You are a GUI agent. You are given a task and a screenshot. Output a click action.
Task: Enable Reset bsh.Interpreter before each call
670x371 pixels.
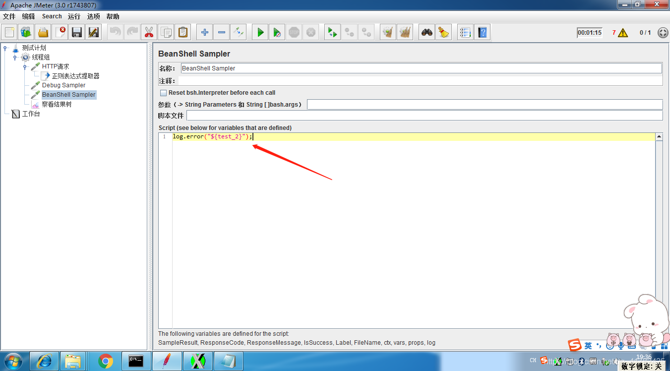tap(163, 93)
